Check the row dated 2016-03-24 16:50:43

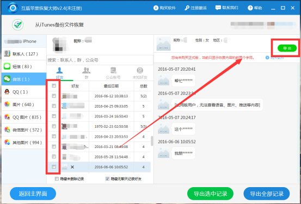pos(54,116)
